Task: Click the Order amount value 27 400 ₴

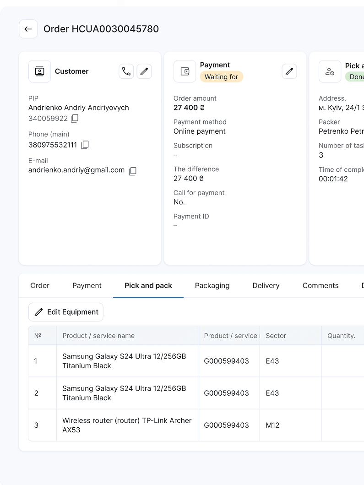Action: tap(189, 108)
